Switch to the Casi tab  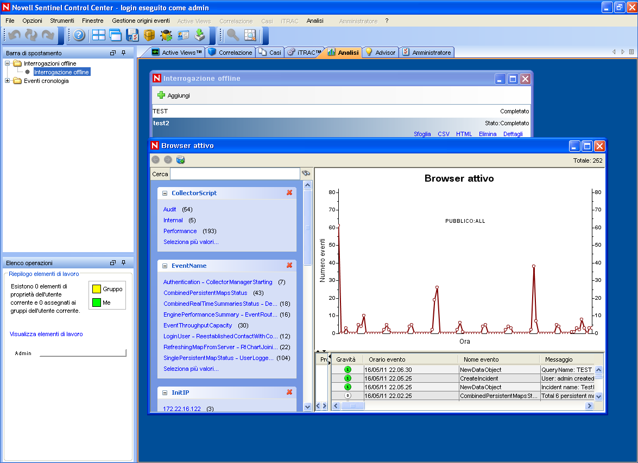pos(270,53)
